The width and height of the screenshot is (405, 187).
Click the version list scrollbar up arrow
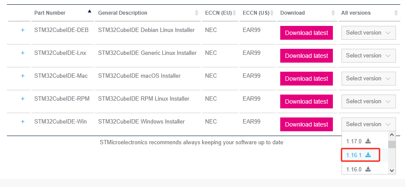[x=392, y=135]
